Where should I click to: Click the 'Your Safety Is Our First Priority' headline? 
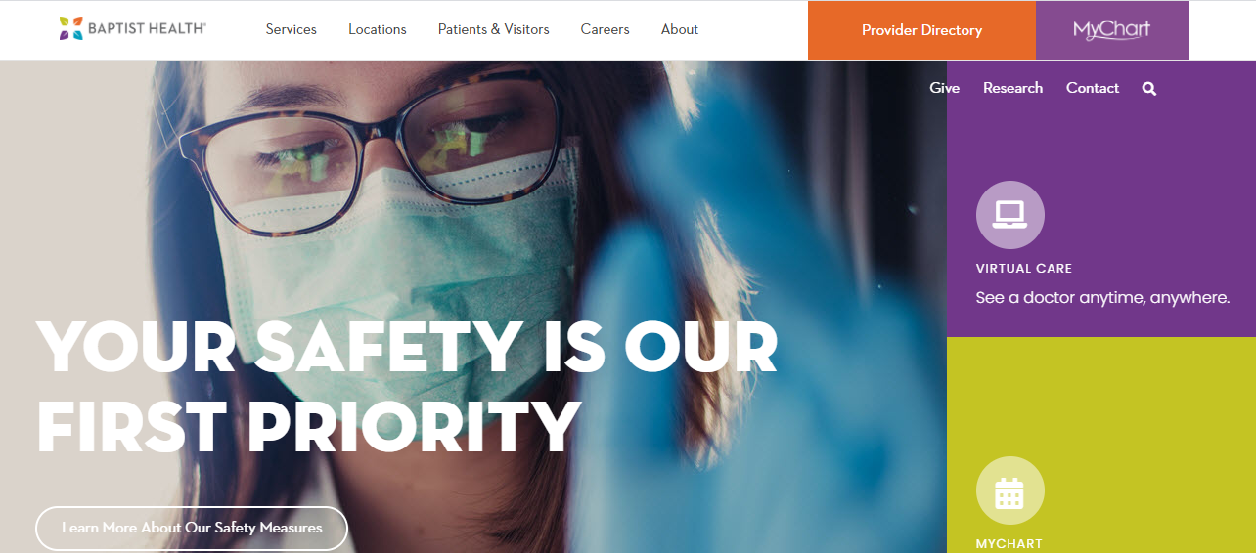click(407, 388)
